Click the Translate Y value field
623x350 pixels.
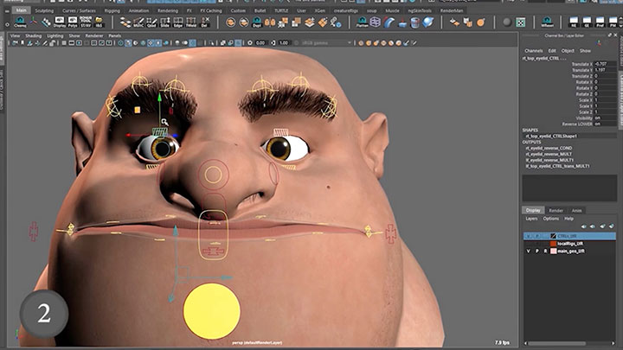pyautogui.click(x=605, y=70)
